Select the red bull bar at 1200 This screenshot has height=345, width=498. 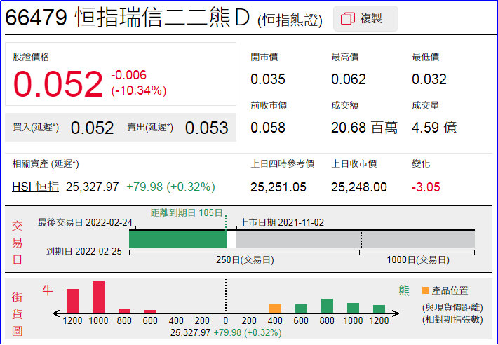[x=72, y=300]
